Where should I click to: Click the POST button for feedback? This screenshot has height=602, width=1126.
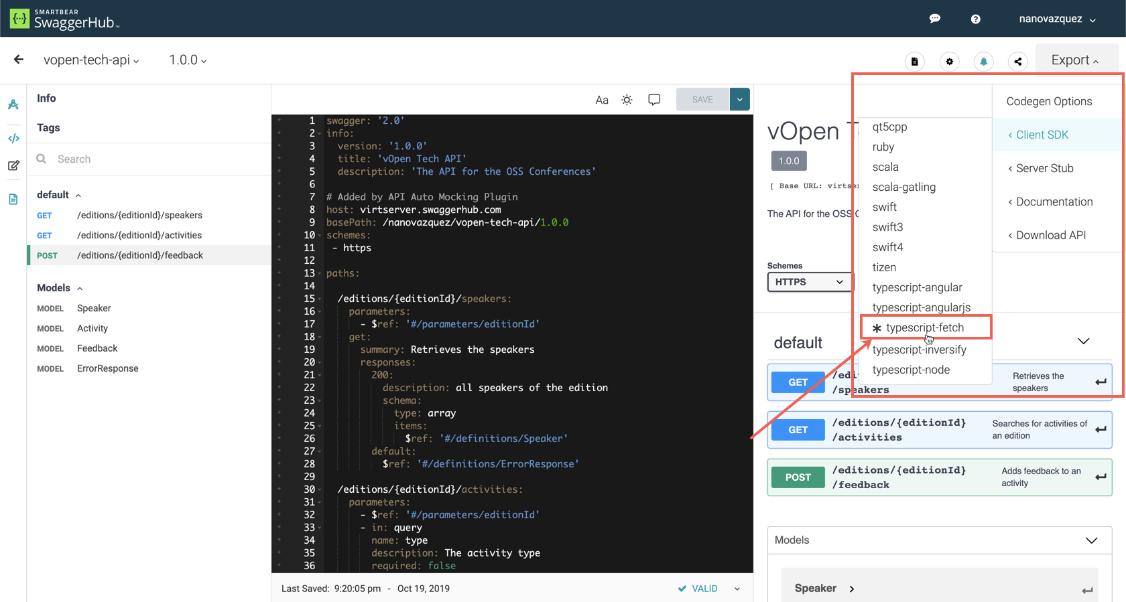[x=798, y=477]
